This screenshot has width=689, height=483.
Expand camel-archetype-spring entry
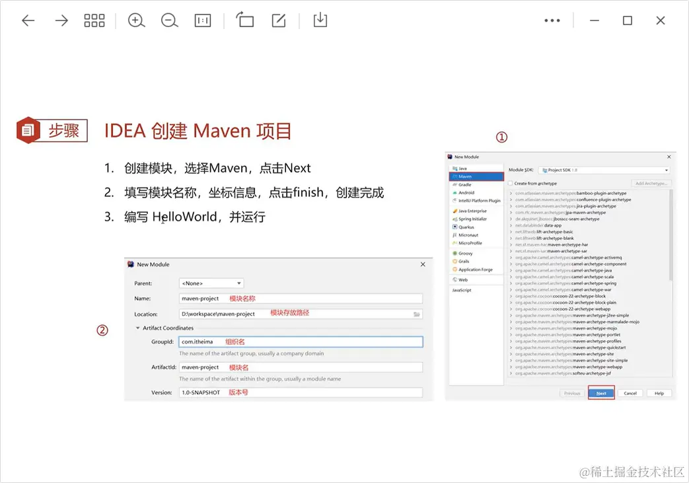[x=511, y=283]
